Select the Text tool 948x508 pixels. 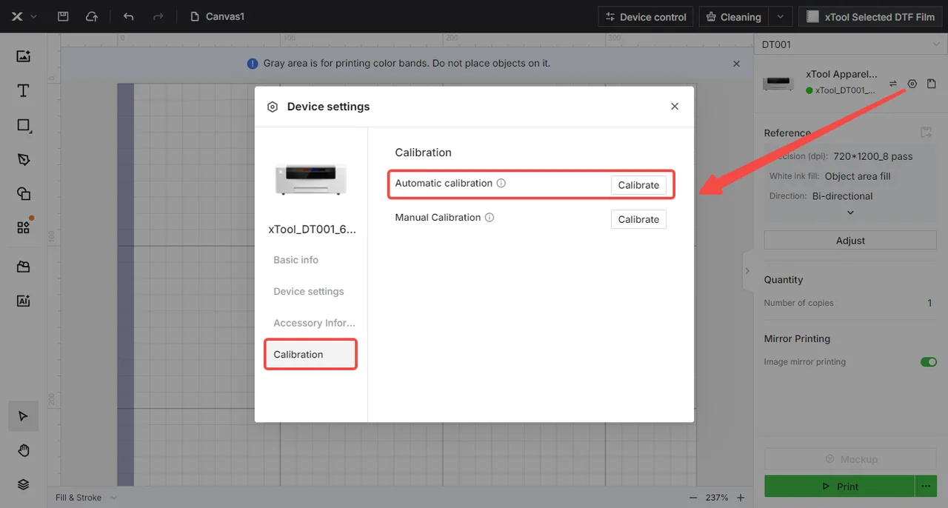click(23, 90)
